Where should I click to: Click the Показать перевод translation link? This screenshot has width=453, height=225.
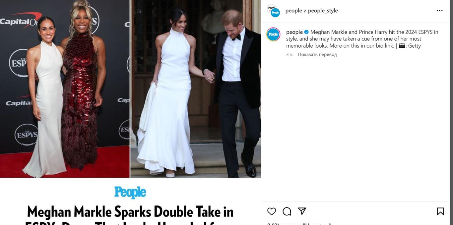[x=317, y=54]
